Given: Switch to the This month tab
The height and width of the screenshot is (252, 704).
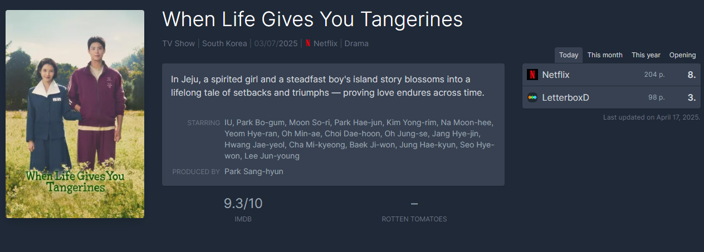Looking at the screenshot, I should click(605, 55).
